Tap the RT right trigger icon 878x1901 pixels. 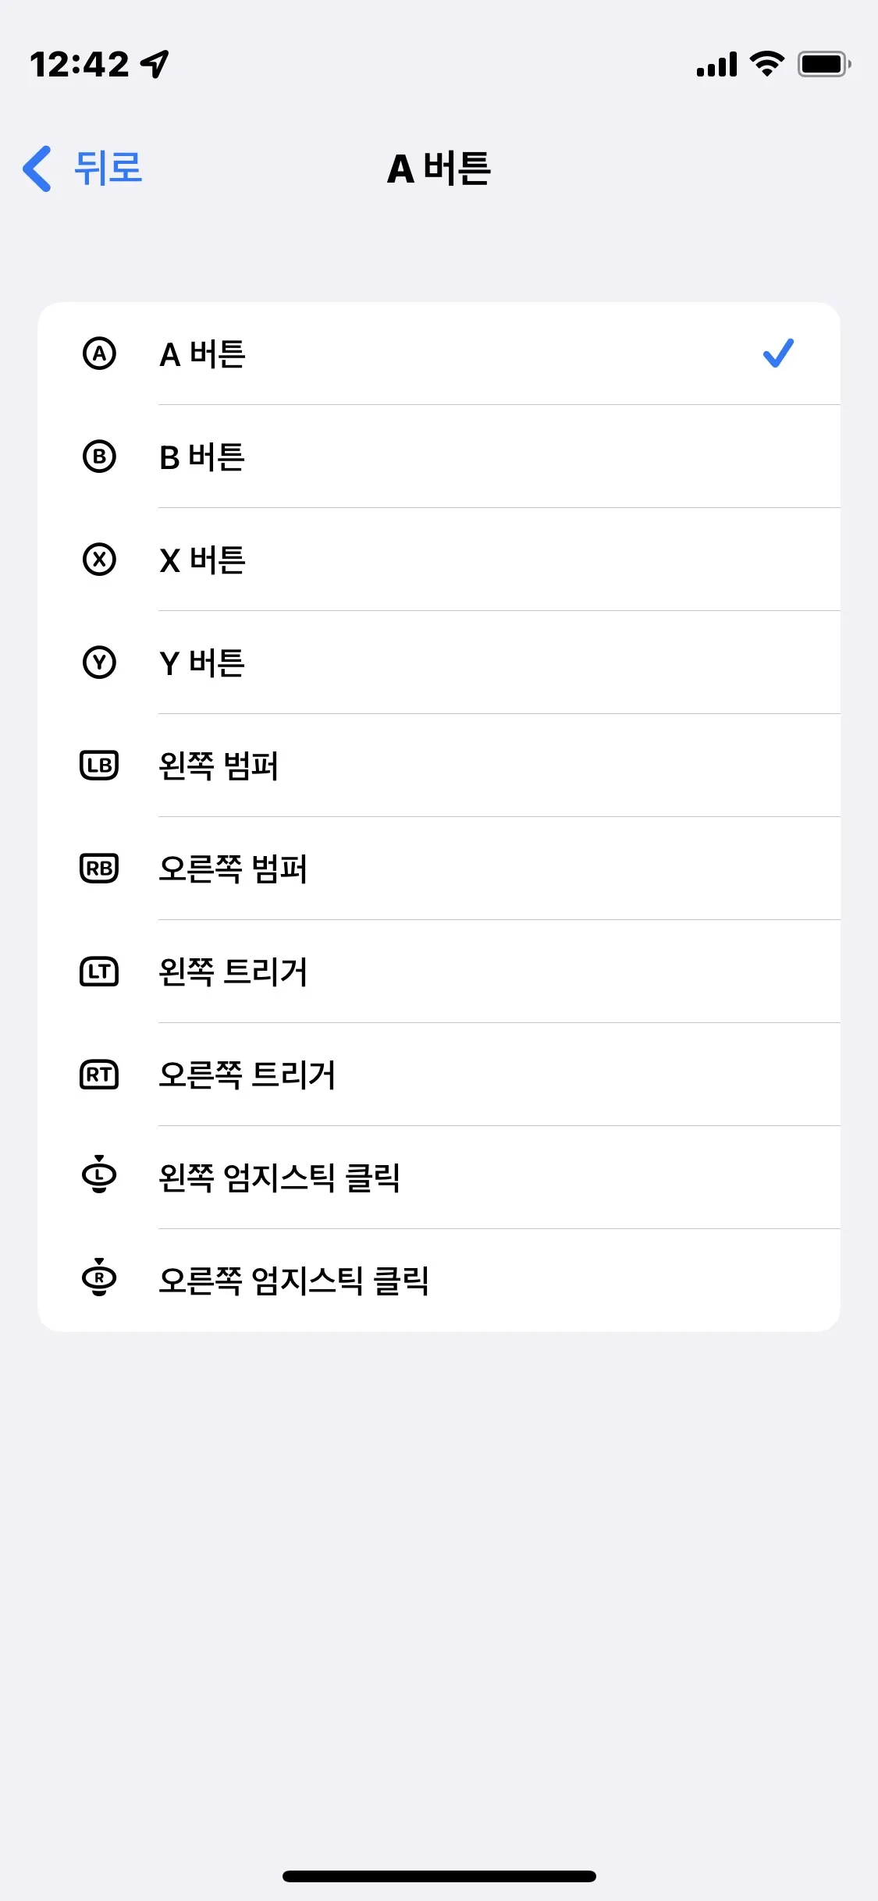coord(99,1075)
